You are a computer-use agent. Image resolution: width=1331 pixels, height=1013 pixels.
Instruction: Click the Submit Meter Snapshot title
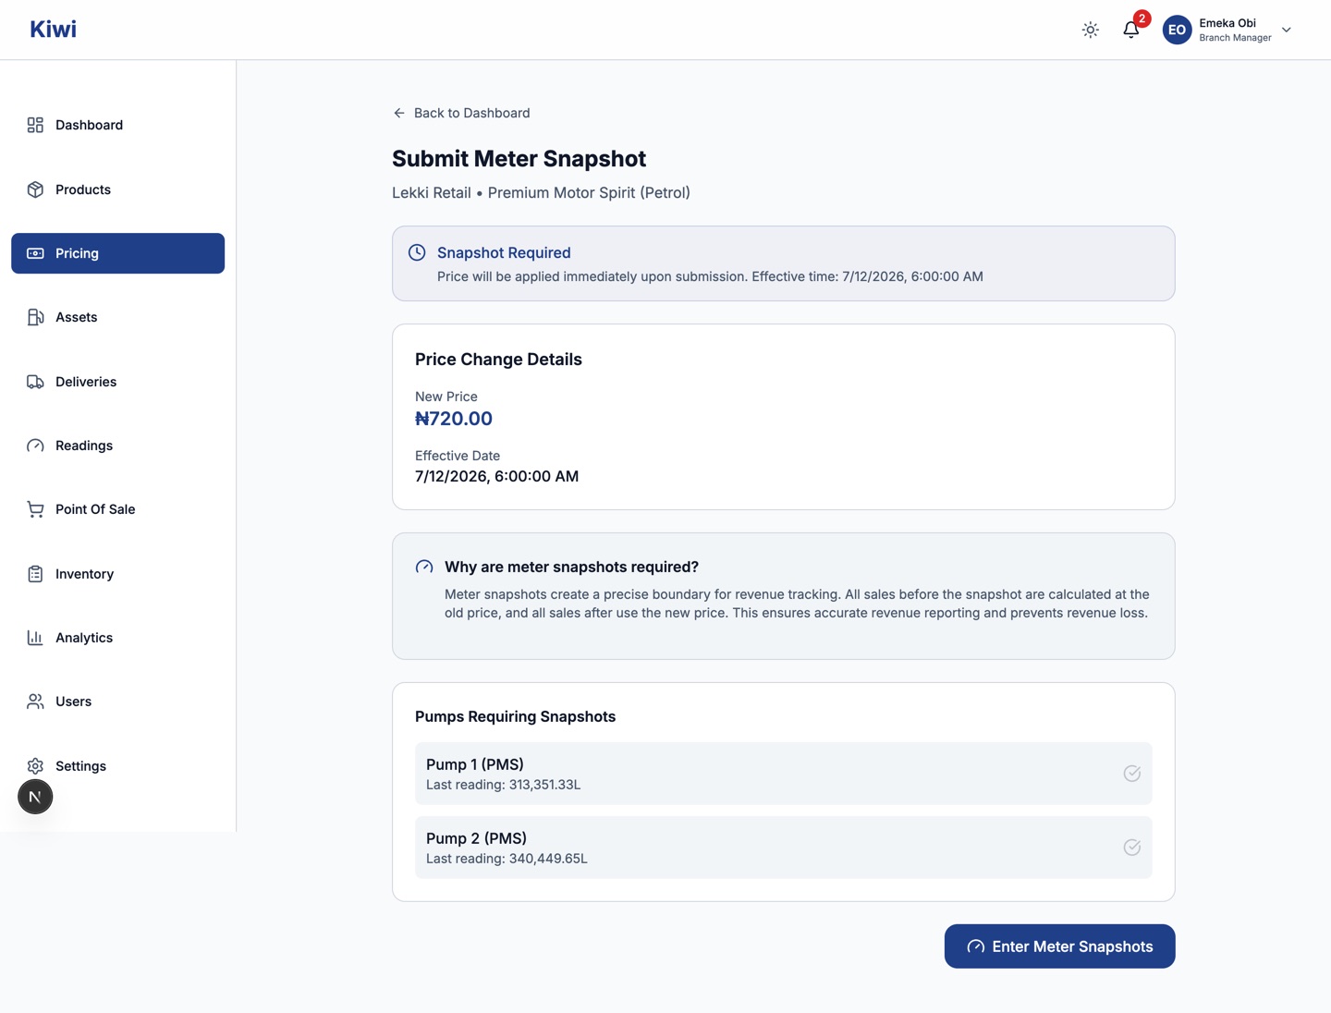pos(519,158)
